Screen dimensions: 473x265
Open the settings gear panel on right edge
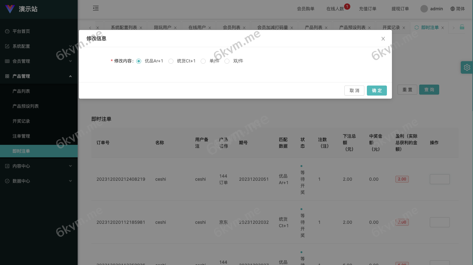coord(467,67)
